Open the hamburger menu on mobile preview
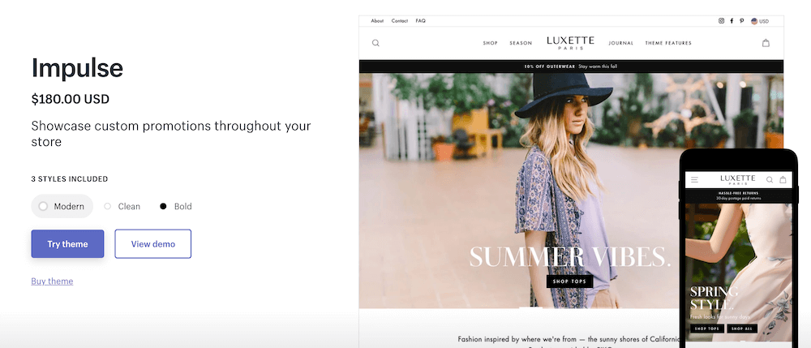Viewport: 811px width, 348px height. (x=695, y=180)
